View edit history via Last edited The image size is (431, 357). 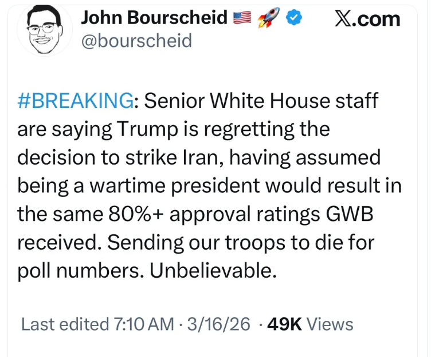pos(62,324)
